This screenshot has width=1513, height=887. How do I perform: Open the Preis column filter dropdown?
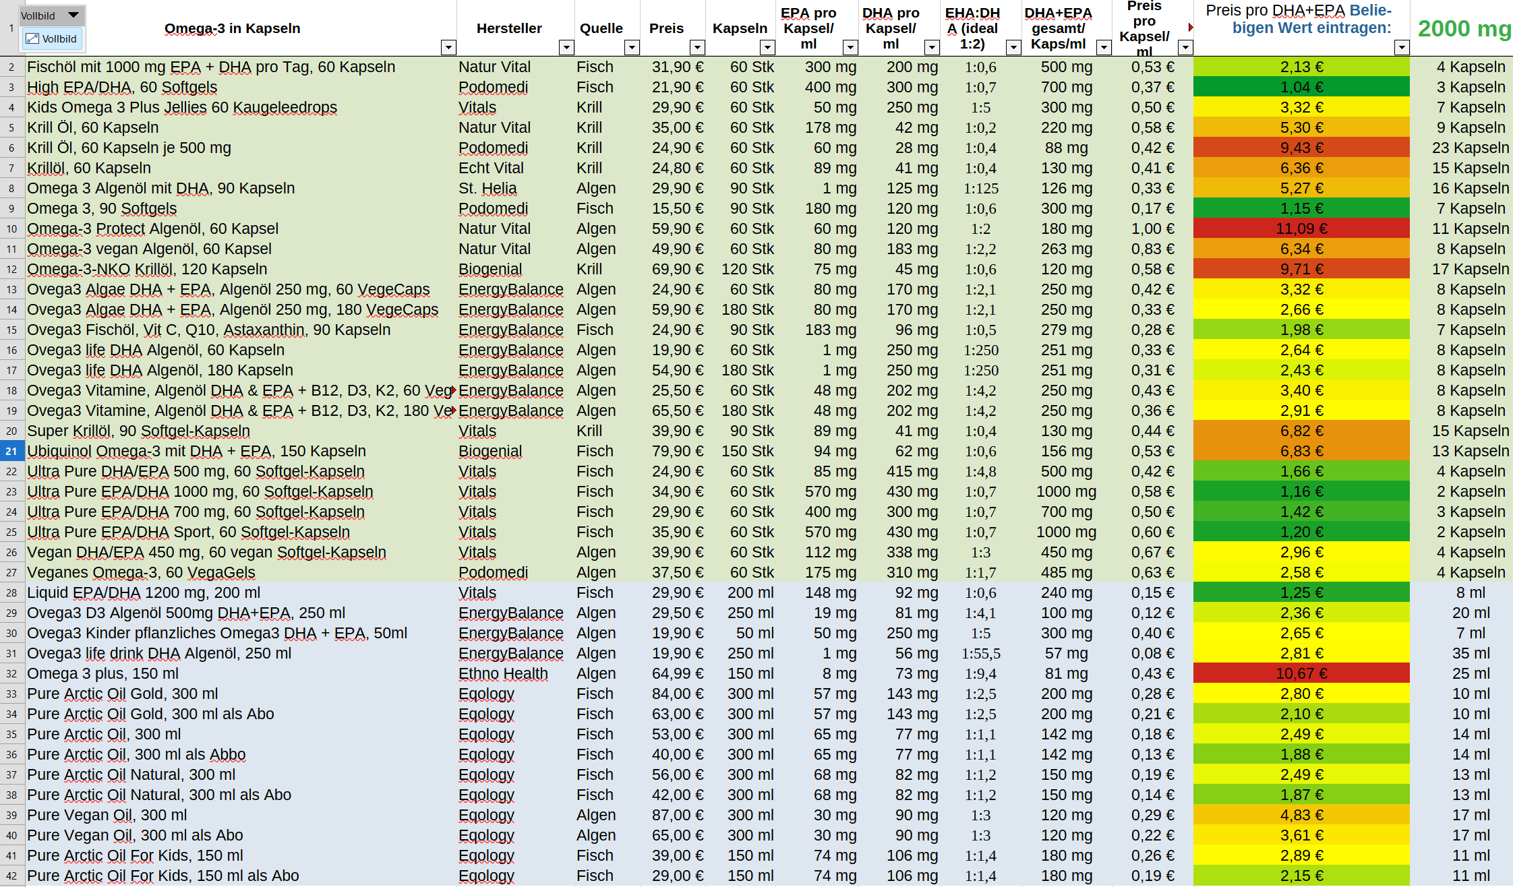[697, 47]
